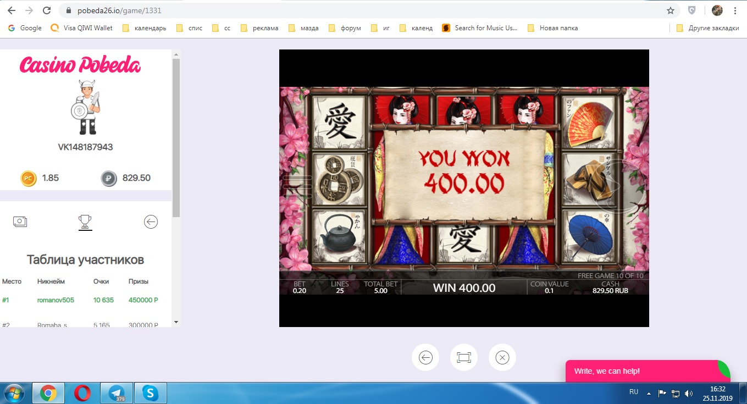
Task: Open the cash banknotes tab in sidebar
Action: click(20, 222)
